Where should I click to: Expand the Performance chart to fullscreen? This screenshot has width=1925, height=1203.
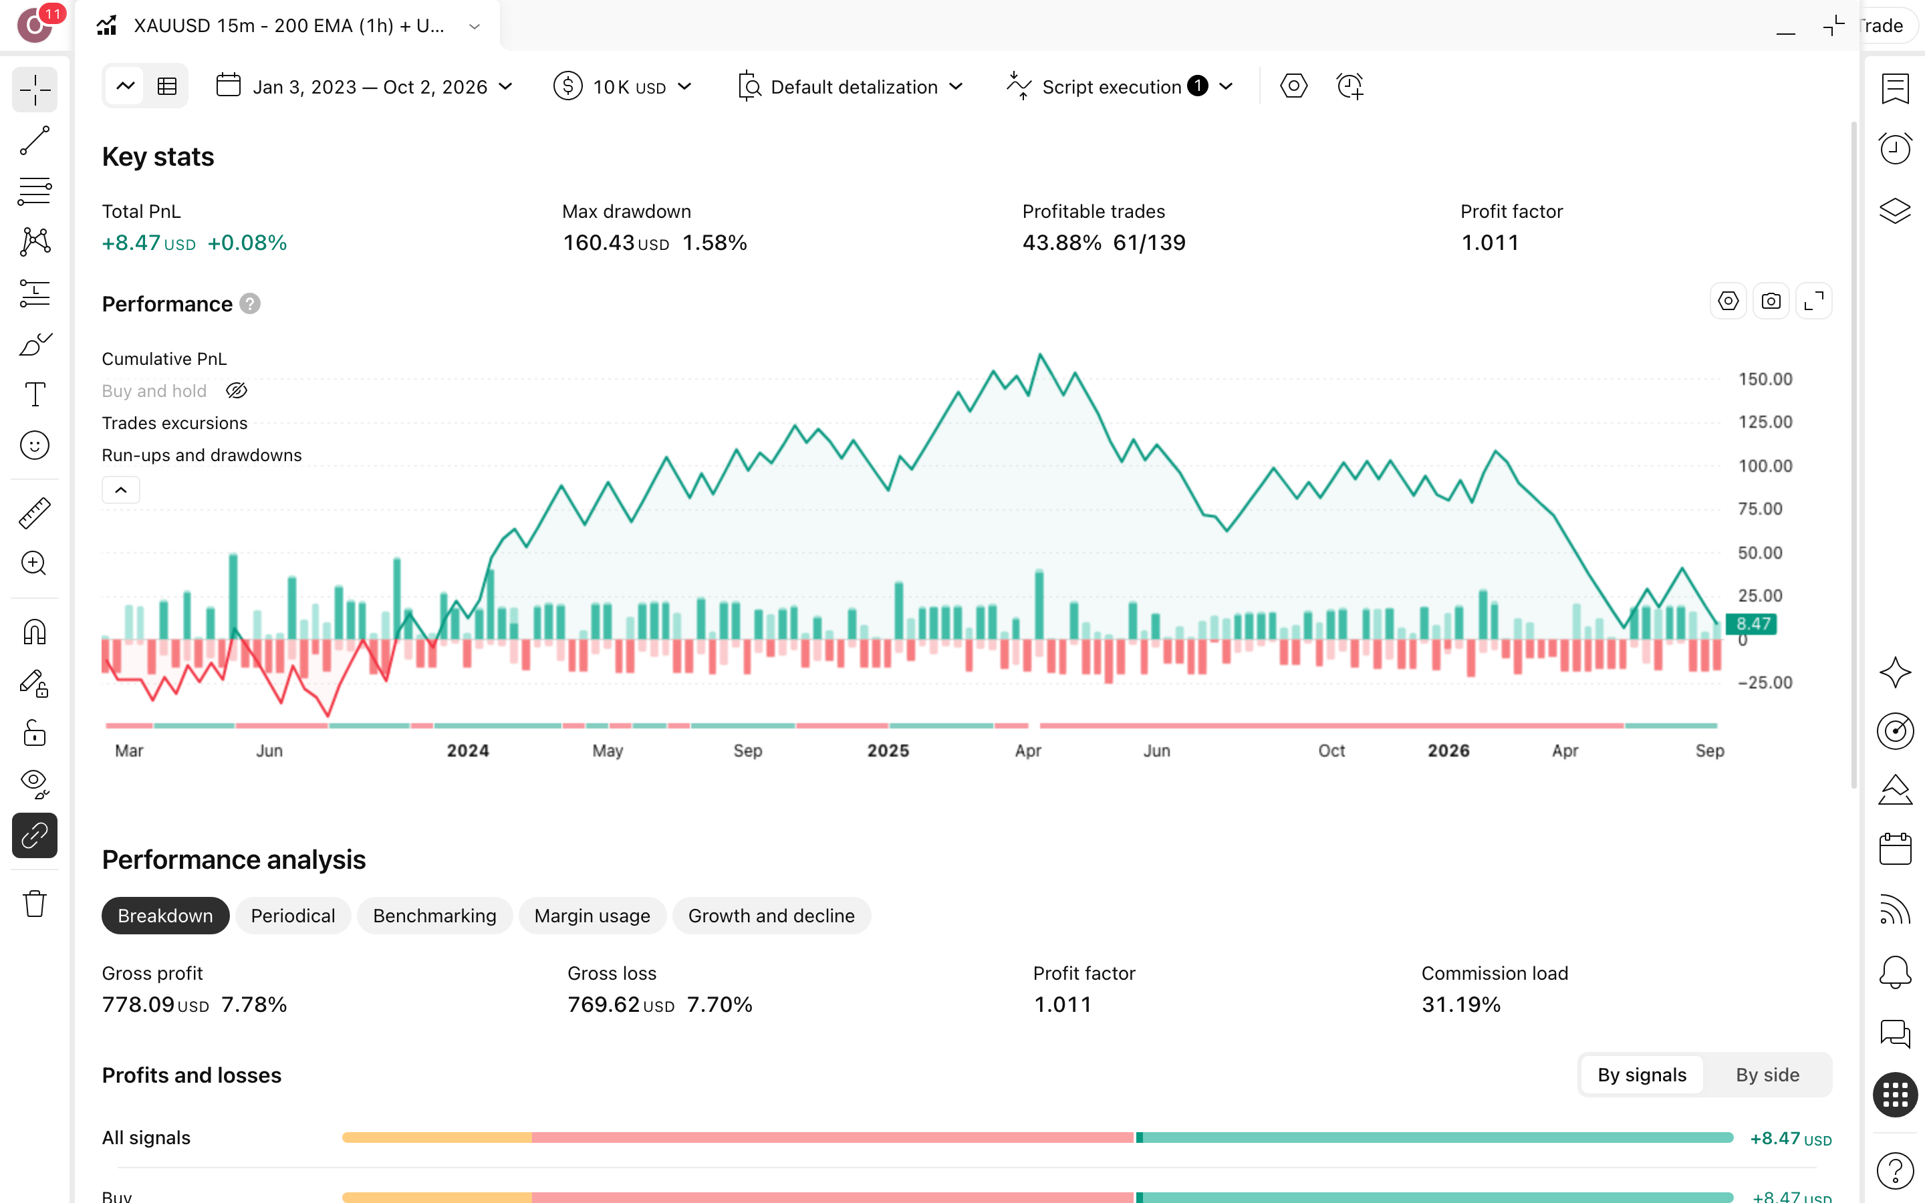(1813, 301)
